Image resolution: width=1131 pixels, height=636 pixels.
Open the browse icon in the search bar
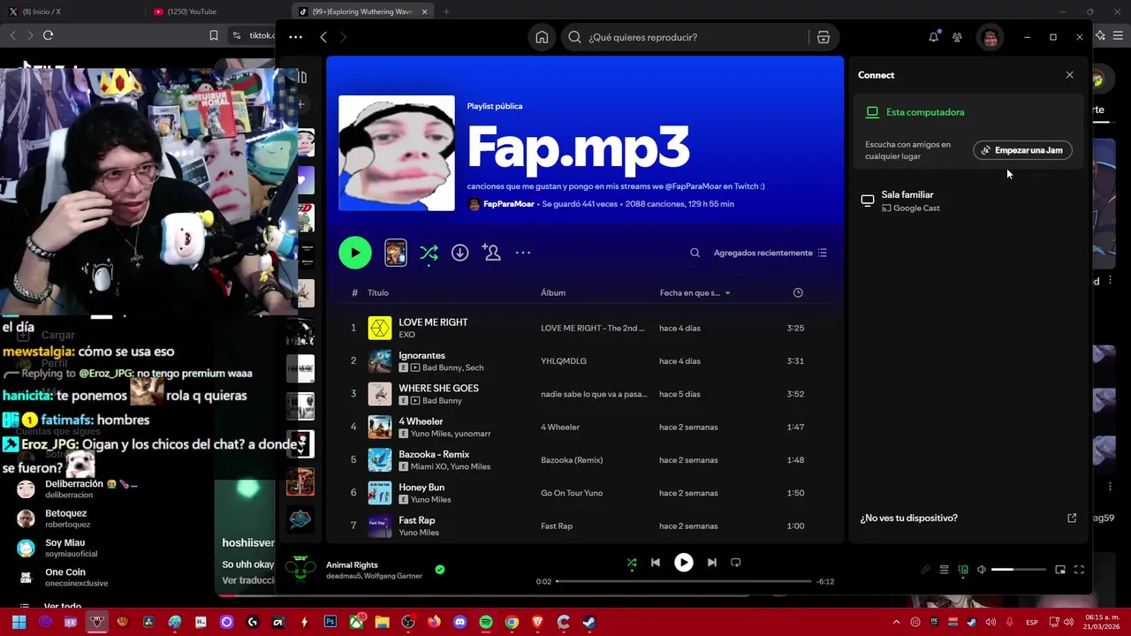824,37
